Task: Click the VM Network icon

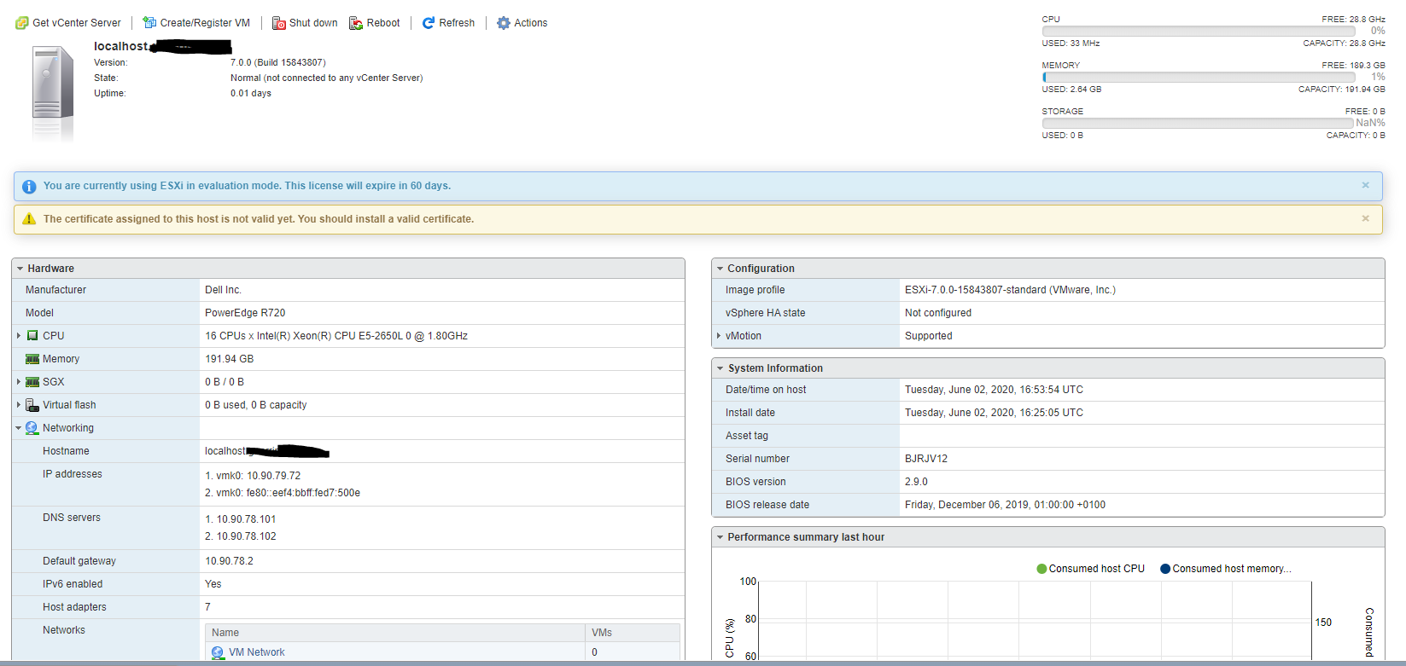Action: [x=218, y=652]
